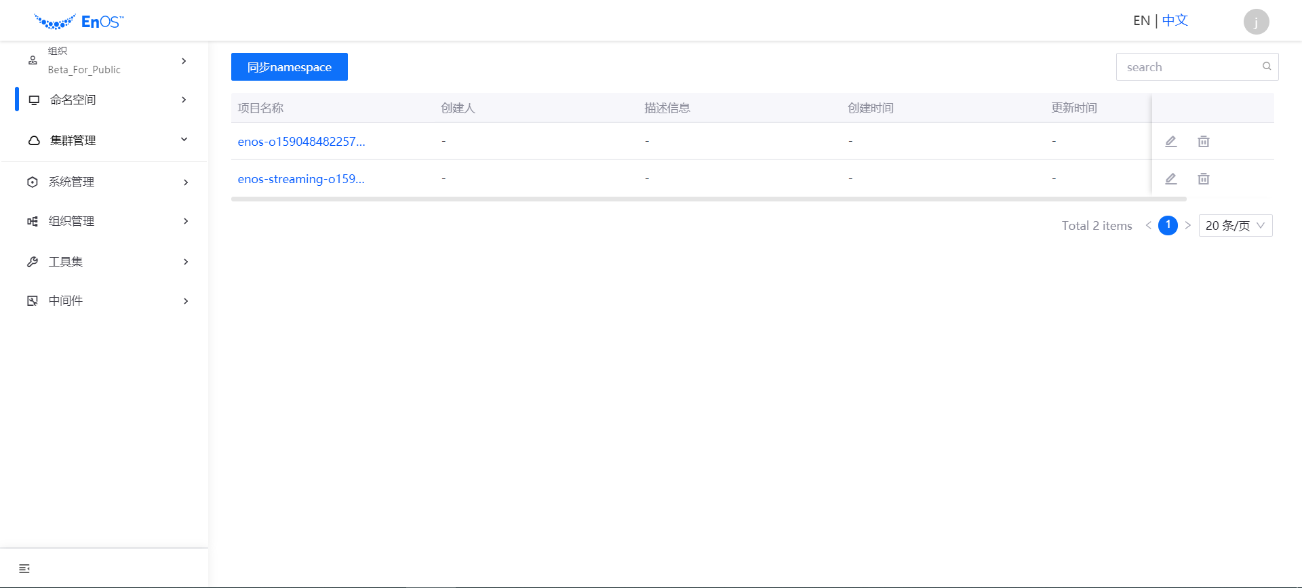The height and width of the screenshot is (588, 1302).
Task: Click the 系统管理 hexagon icon
Action: 33,182
